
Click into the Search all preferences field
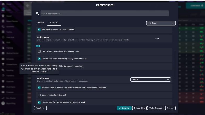click(105, 14)
